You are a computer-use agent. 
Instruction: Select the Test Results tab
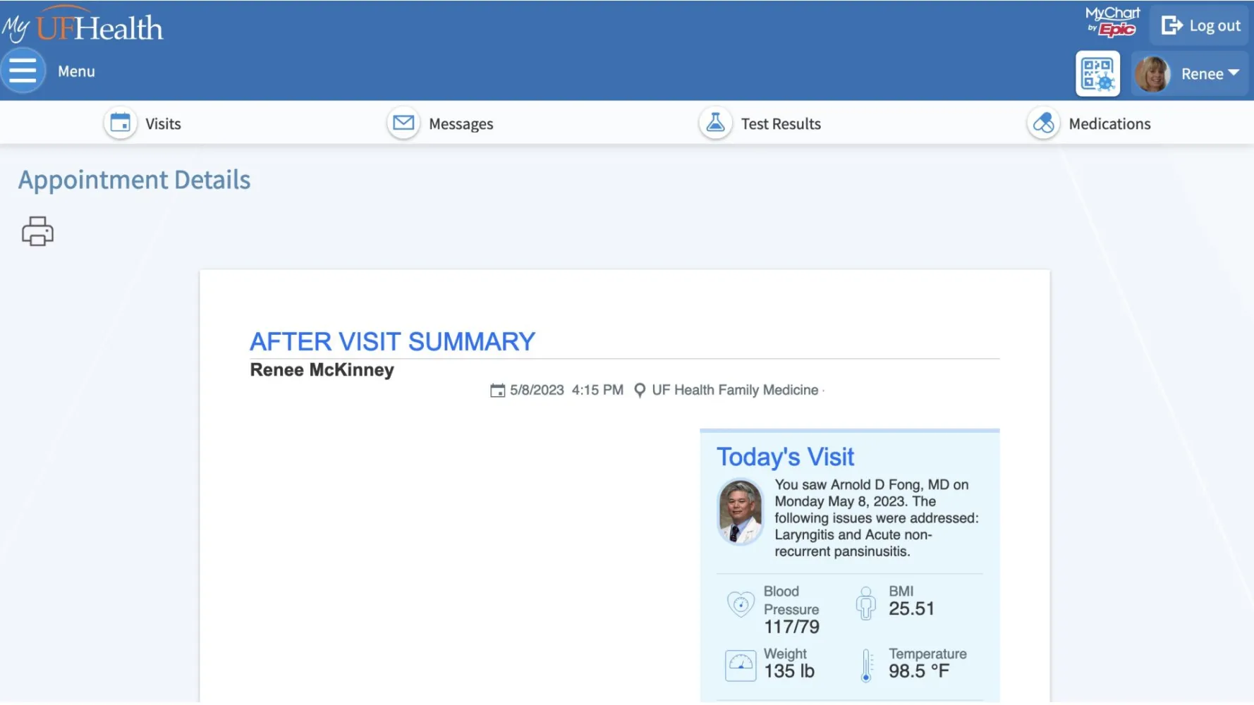tap(760, 123)
